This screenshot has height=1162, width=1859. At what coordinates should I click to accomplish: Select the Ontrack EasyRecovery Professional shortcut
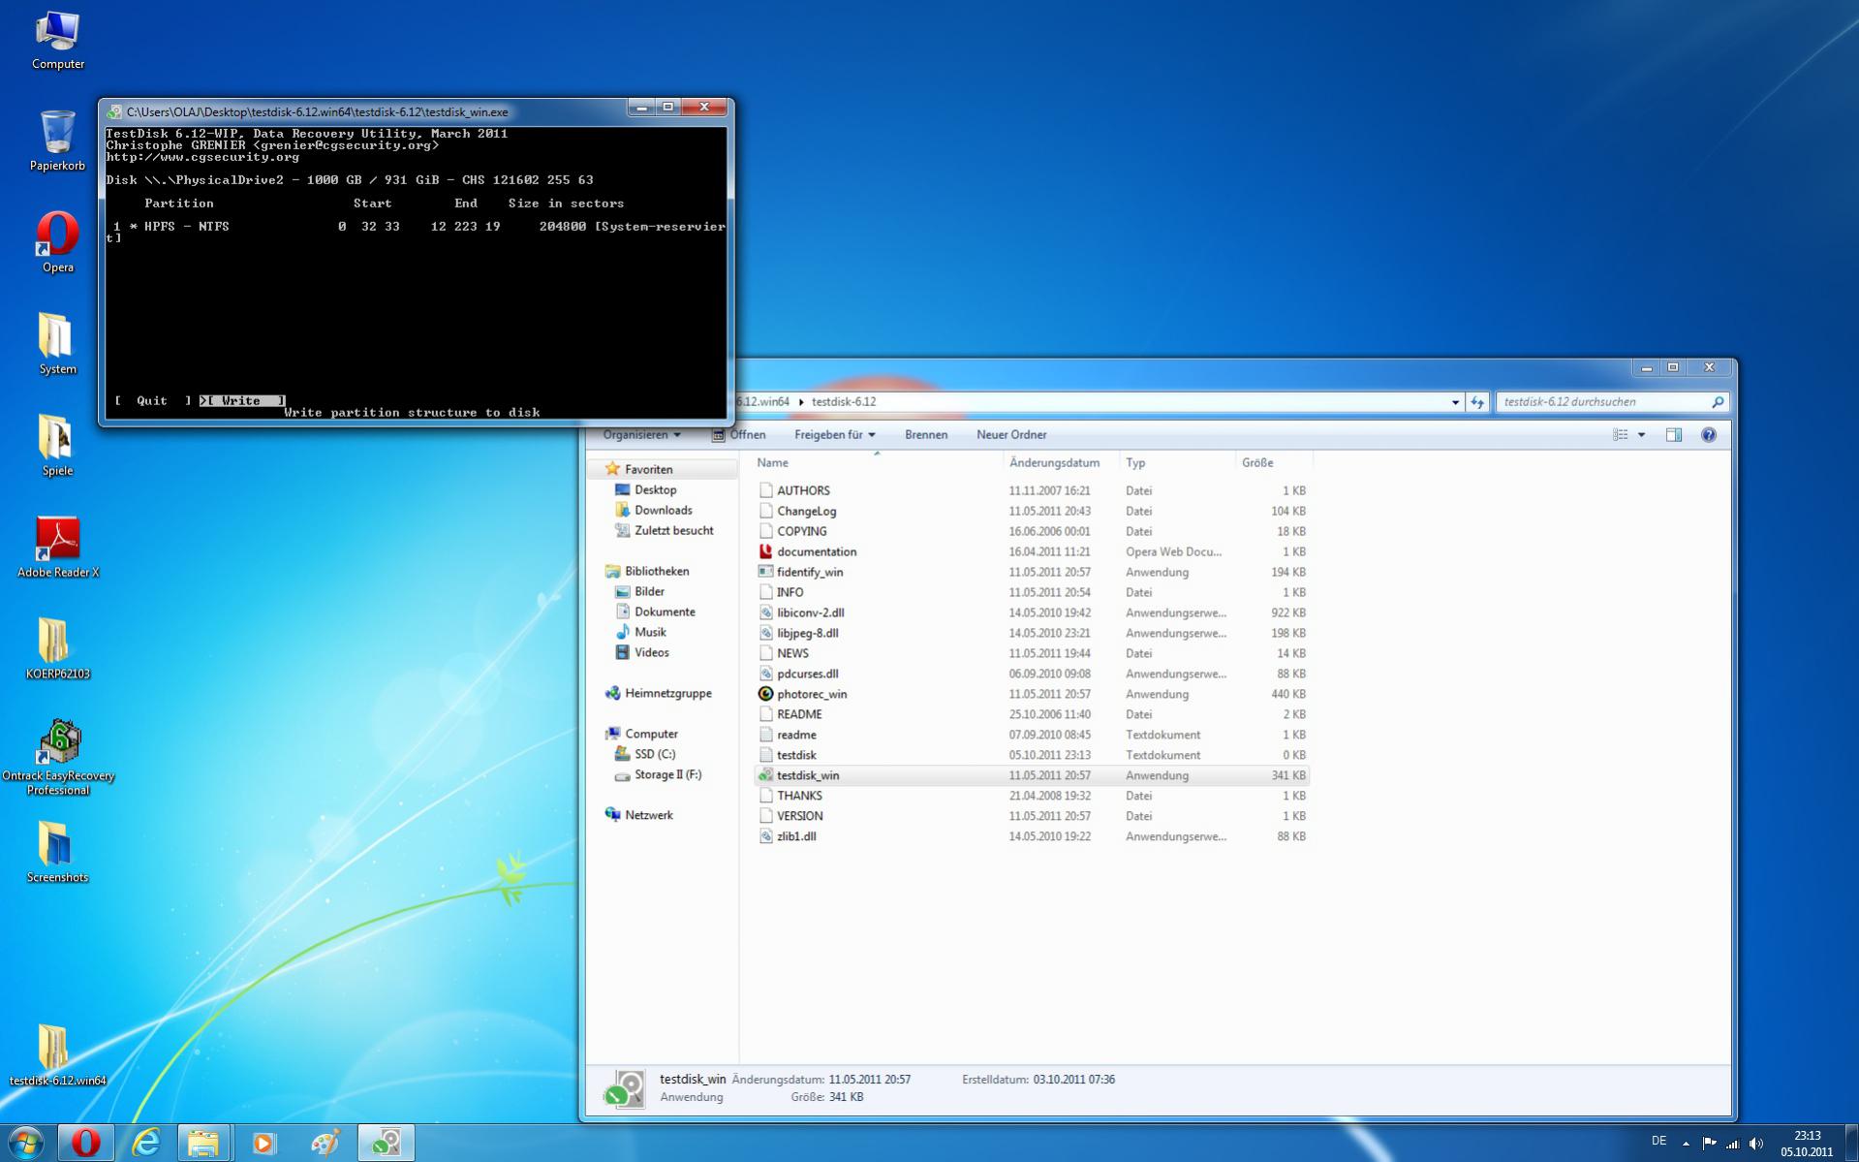[58, 758]
